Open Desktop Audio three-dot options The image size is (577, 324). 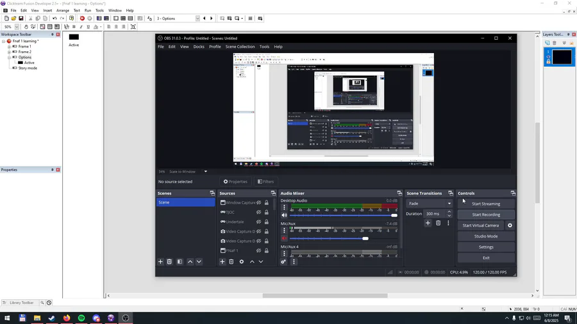(284, 207)
